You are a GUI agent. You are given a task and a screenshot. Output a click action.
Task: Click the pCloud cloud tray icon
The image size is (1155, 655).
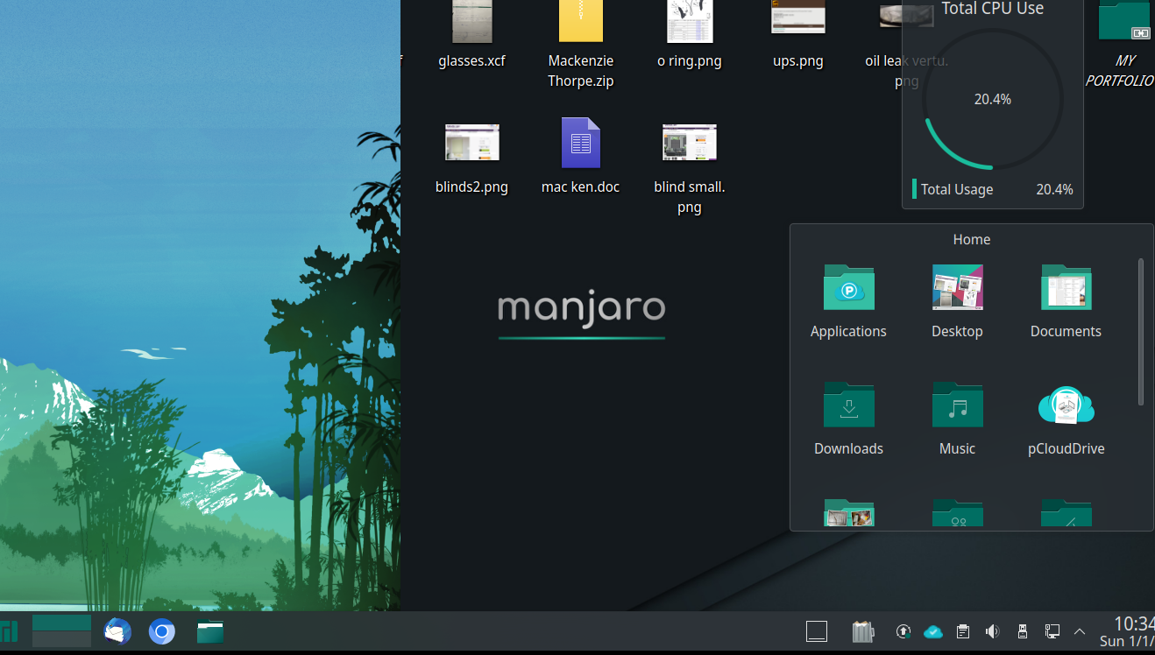(933, 631)
